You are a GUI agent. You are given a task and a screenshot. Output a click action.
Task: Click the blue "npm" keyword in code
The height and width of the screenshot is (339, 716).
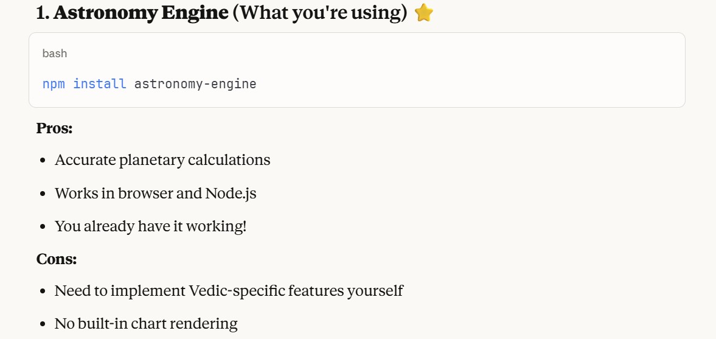[53, 83]
